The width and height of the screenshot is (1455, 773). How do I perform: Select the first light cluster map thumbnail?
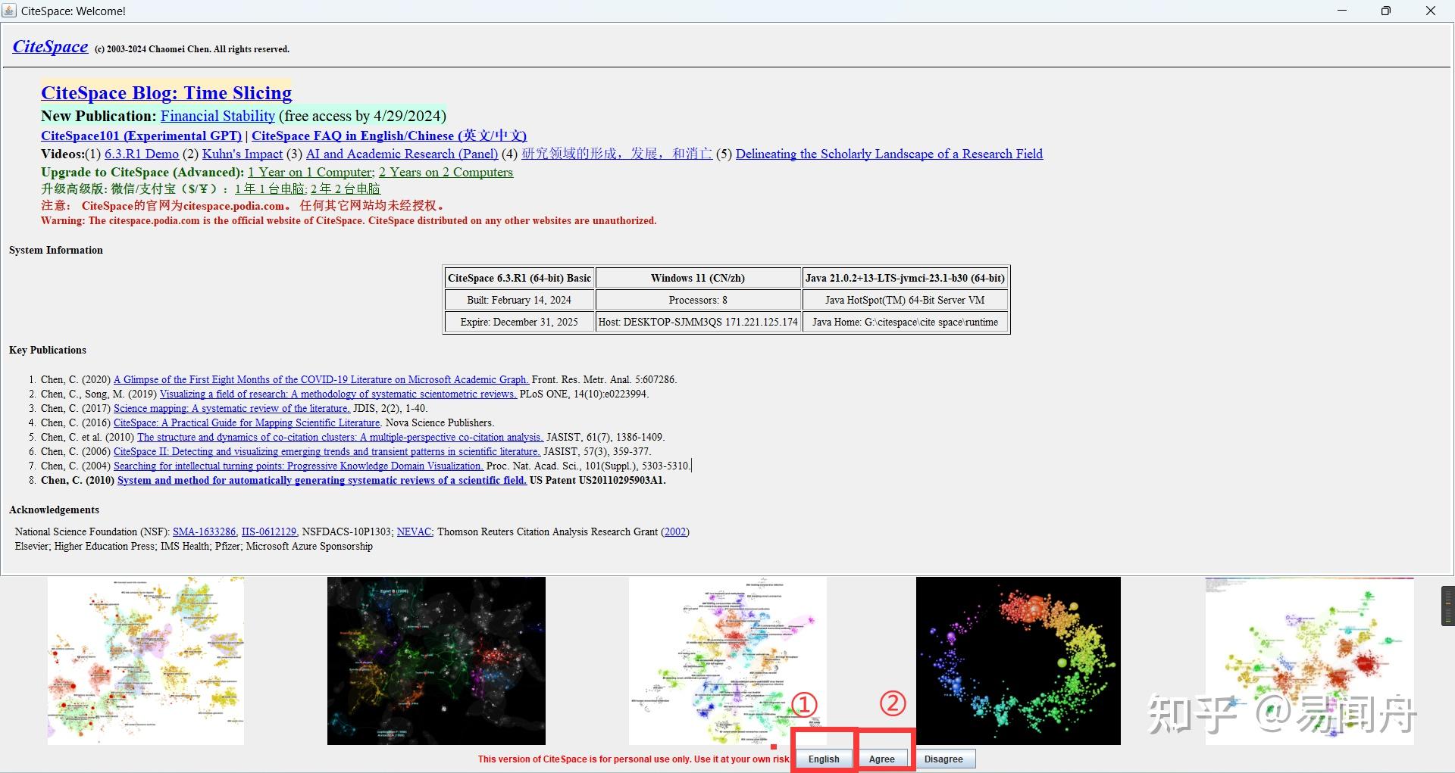[x=145, y=660]
